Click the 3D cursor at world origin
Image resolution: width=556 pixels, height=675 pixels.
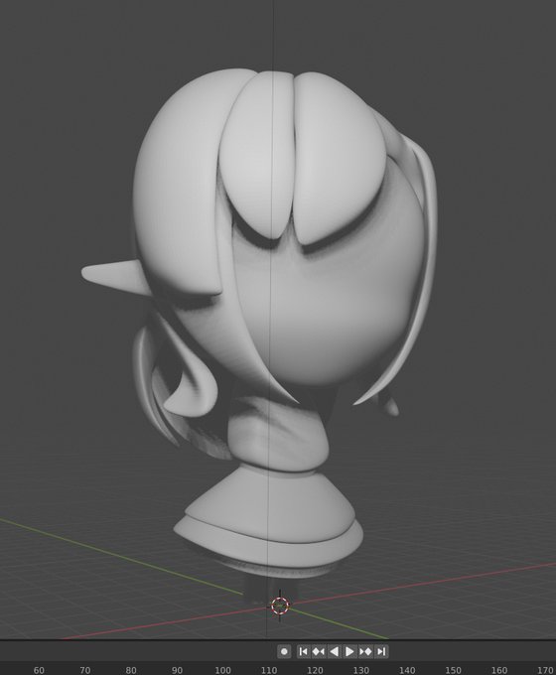point(280,606)
